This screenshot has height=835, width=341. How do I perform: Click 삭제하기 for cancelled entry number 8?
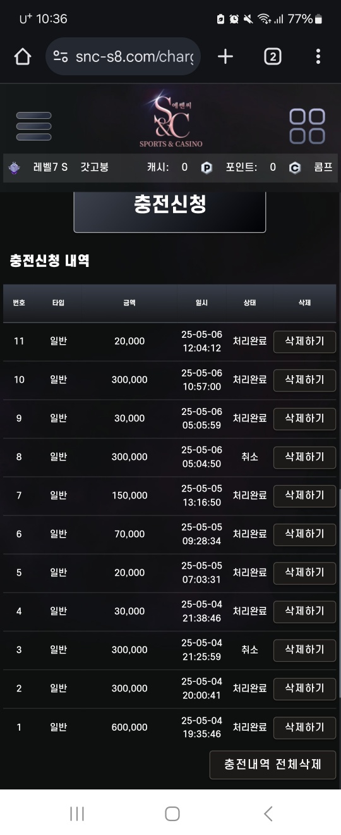pyautogui.click(x=304, y=457)
